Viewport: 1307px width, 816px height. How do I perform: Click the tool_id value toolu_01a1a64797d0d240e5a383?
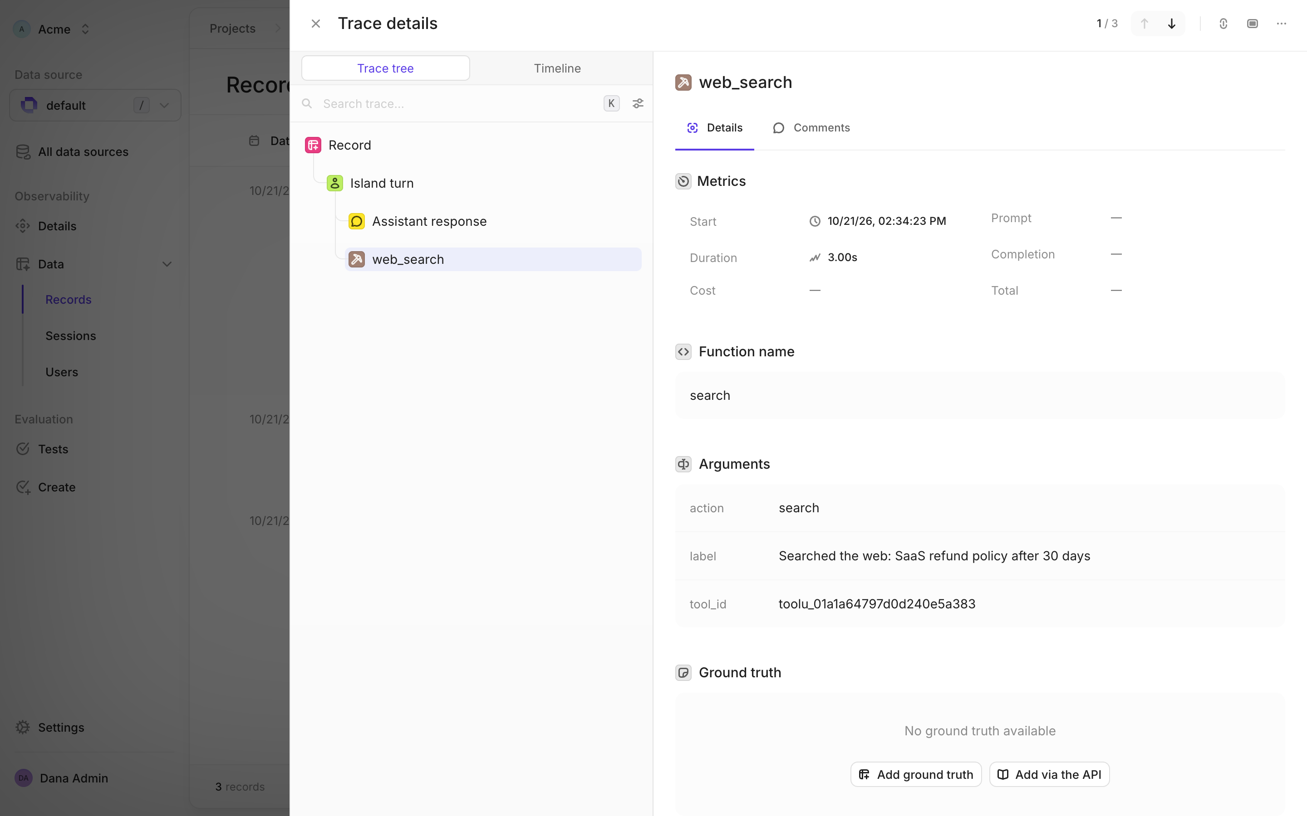pos(877,604)
